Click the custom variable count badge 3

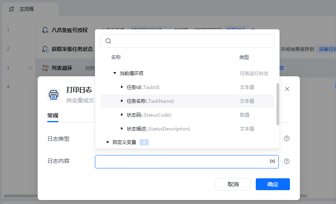coord(144,142)
